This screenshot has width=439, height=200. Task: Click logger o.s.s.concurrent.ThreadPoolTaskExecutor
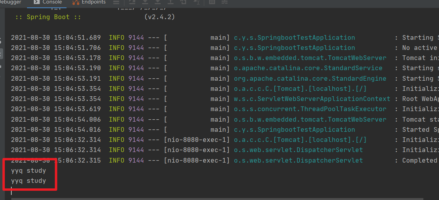(310, 109)
